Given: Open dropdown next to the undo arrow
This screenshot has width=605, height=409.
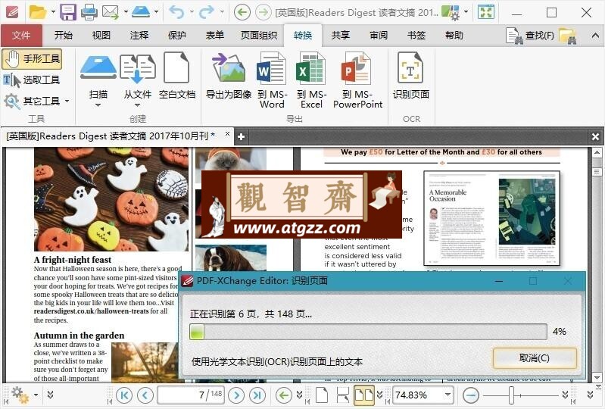Looking at the screenshot, I should (192, 12).
